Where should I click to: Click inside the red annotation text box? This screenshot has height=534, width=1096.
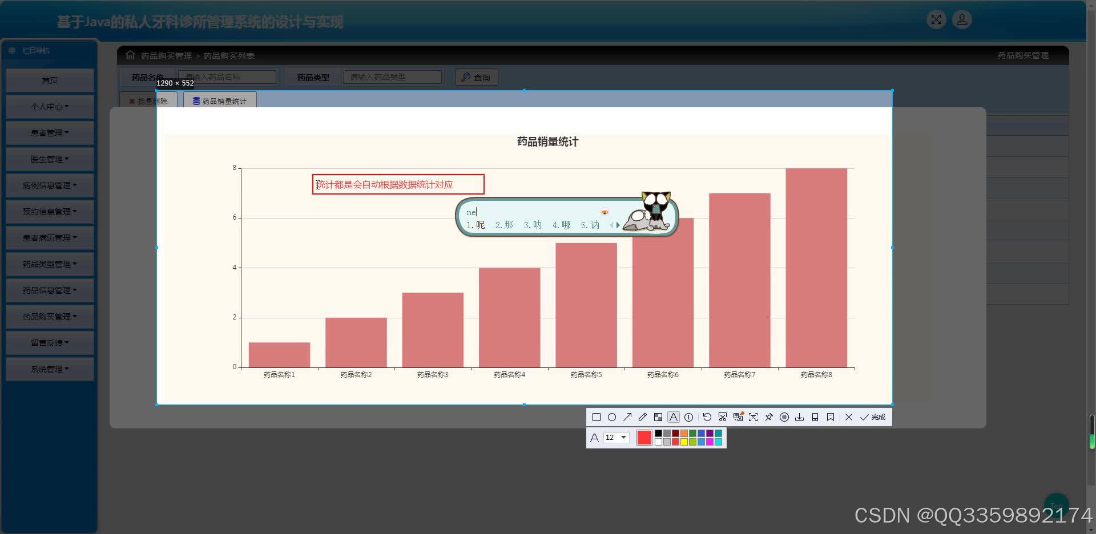click(x=398, y=184)
